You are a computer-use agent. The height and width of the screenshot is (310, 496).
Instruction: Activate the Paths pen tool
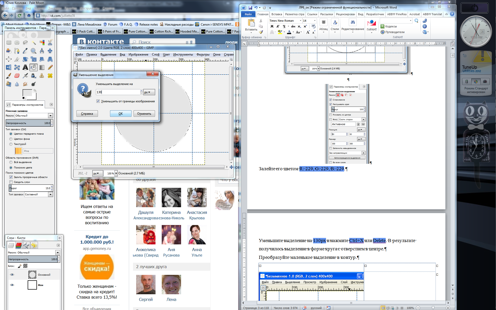point(17,51)
